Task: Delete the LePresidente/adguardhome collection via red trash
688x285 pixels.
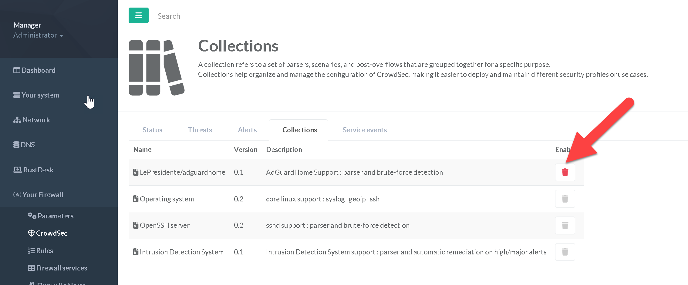Action: 565,172
